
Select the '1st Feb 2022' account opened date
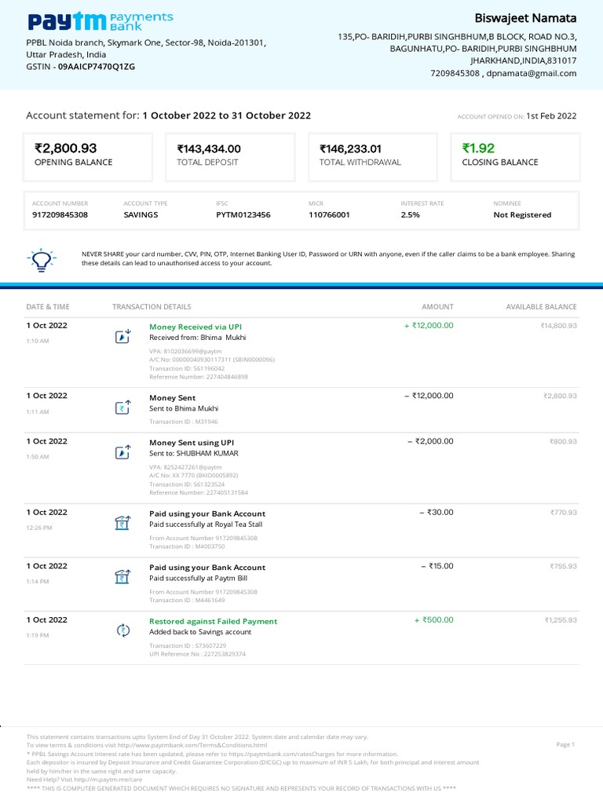point(551,116)
